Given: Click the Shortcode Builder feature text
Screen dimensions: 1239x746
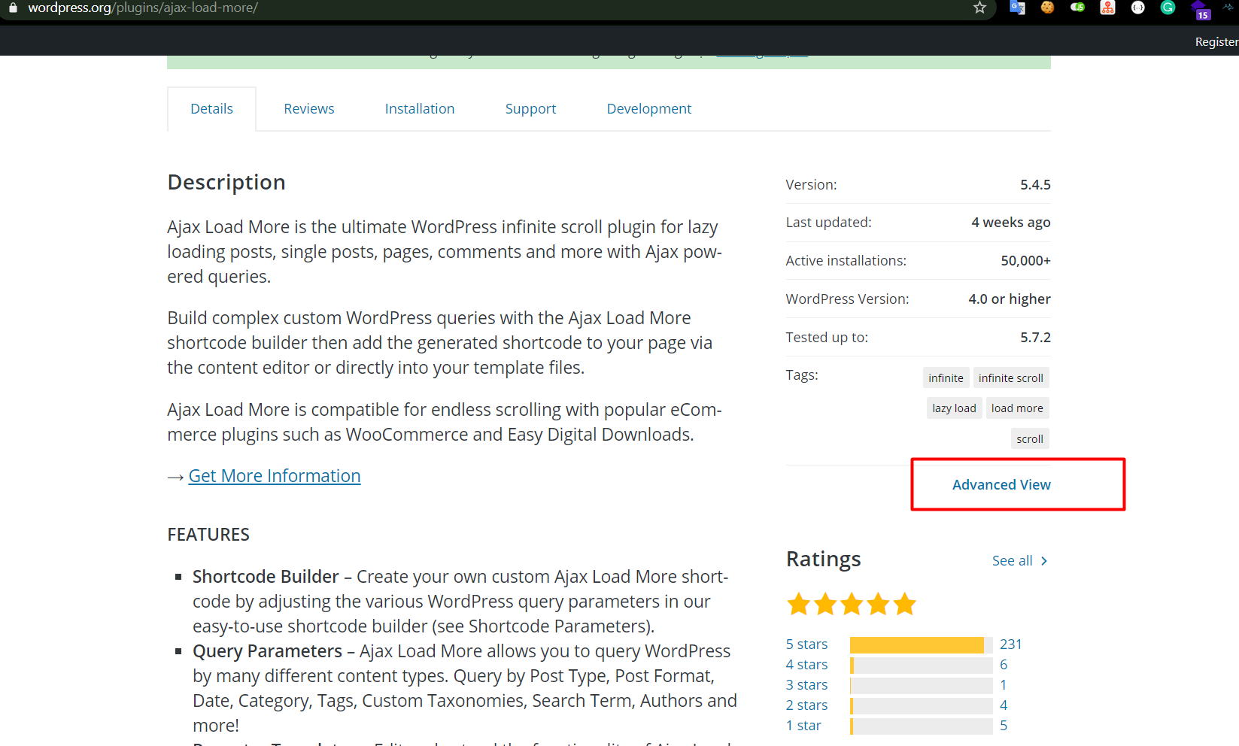Looking at the screenshot, I should click(266, 577).
